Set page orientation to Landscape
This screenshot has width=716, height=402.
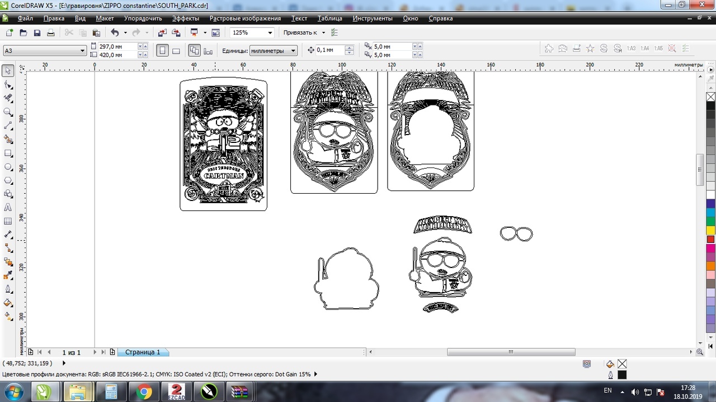176,51
